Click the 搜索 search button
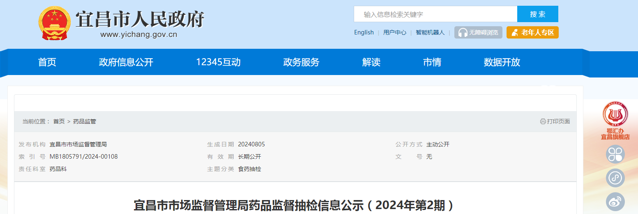 [x=537, y=14]
